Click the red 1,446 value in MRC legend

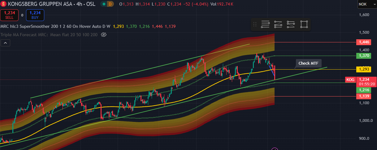(x=158, y=27)
